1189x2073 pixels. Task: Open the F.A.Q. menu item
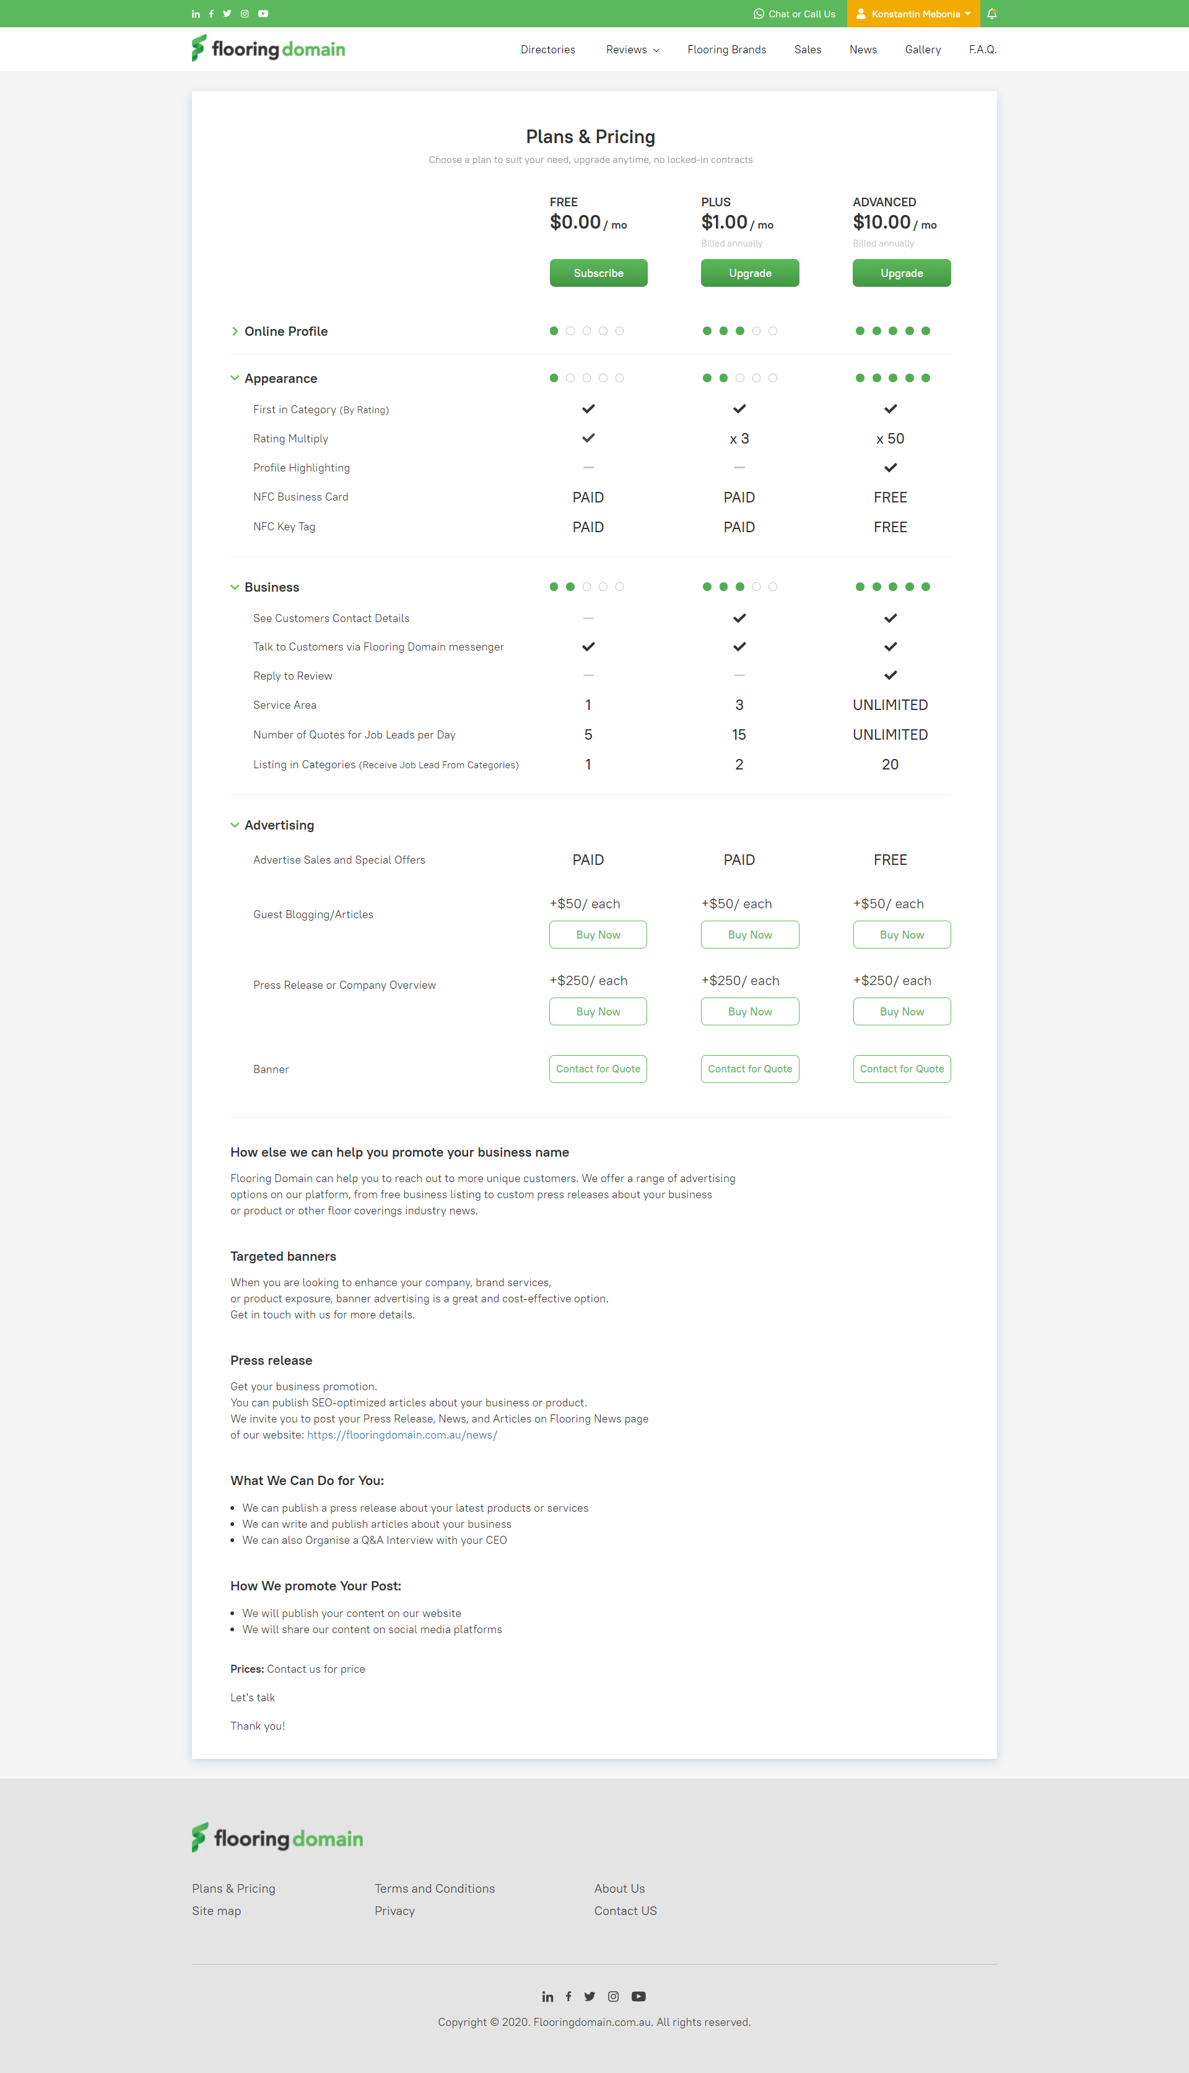point(982,50)
